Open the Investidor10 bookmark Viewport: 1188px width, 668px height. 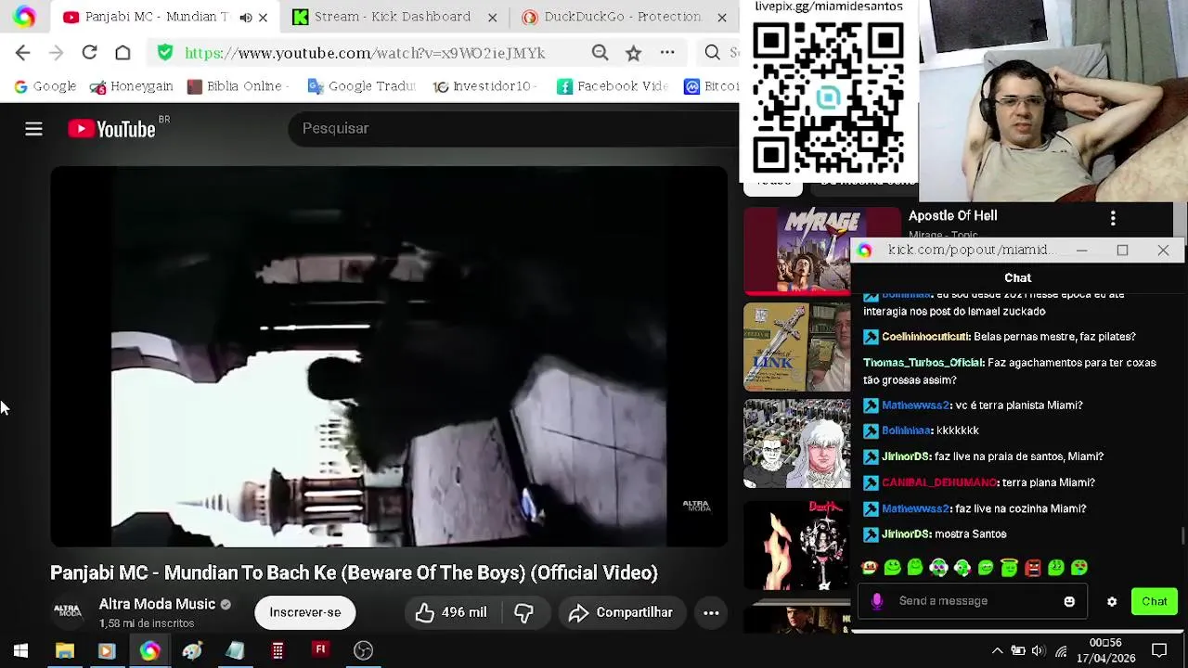486,86
